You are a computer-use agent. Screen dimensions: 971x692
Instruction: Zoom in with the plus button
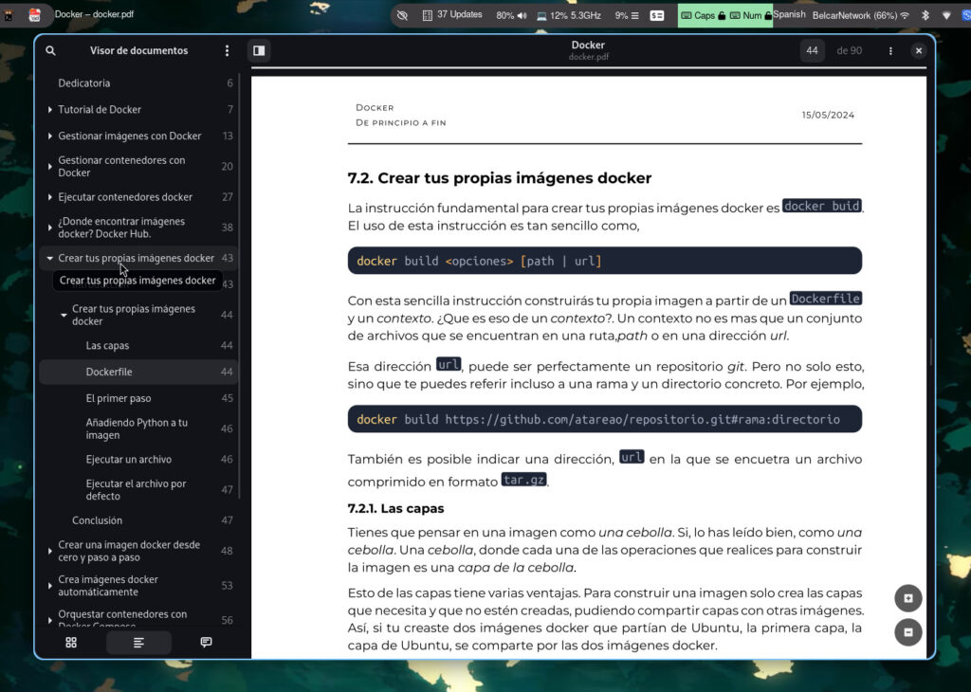pos(907,598)
